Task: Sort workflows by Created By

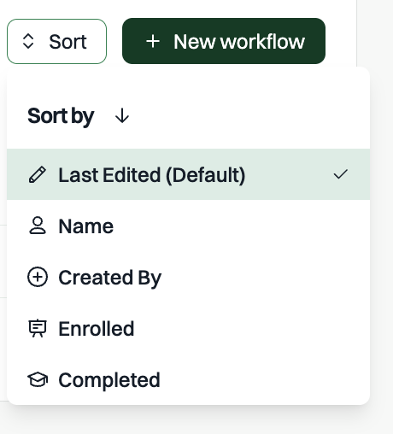Action: click(188, 277)
